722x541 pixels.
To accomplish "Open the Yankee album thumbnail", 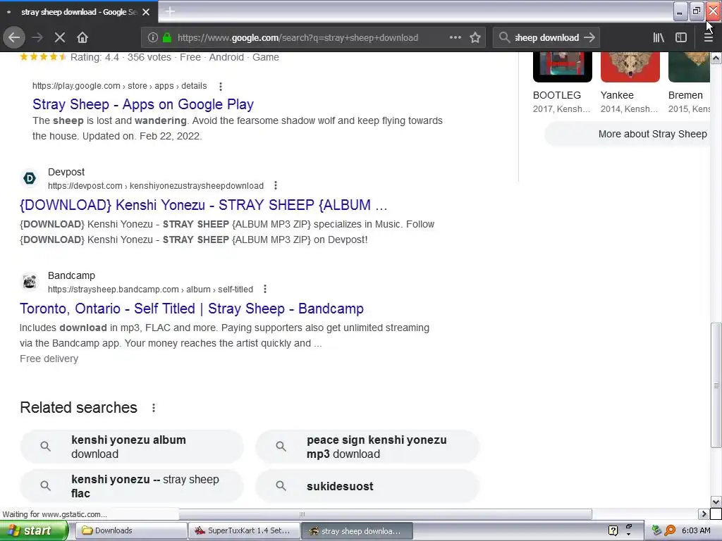I will click(x=630, y=67).
